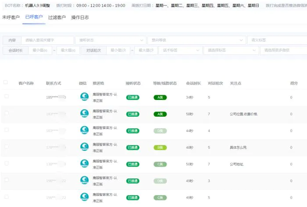Focus the keyword search input field
This screenshot has width=307, height=207.
click(x=47, y=40)
